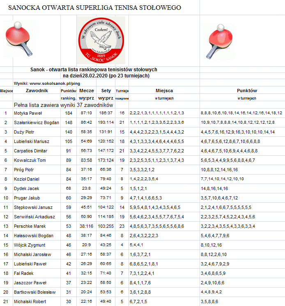Click sets score 147:172 for Carpatios Dimitar

[106, 151]
